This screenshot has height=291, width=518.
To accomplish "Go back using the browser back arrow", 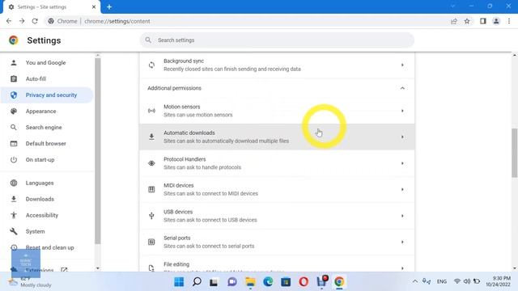I will pos(9,21).
